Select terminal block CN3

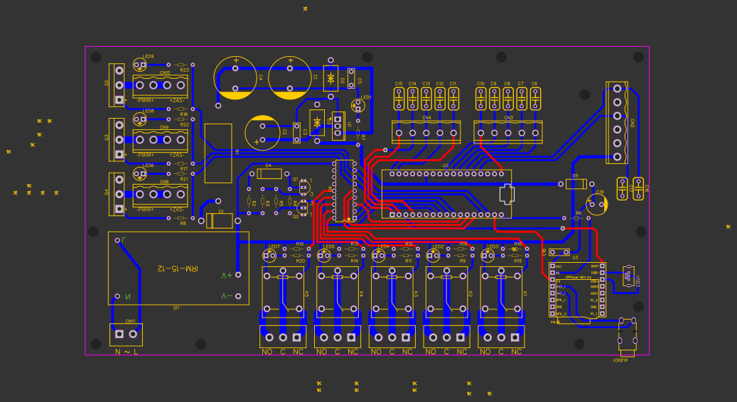(x=508, y=132)
